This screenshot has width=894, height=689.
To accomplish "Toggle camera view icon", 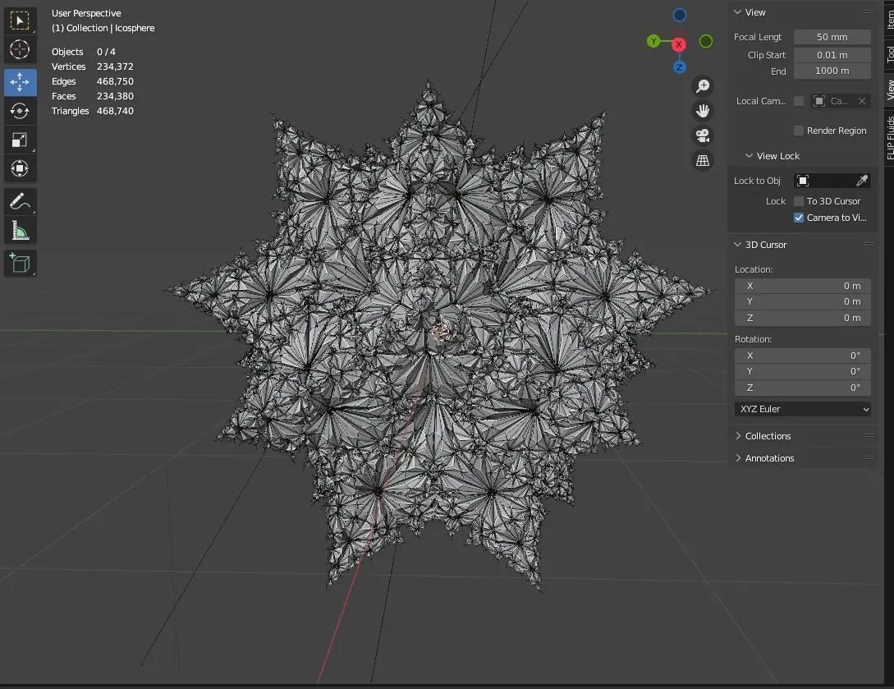I will (x=703, y=136).
